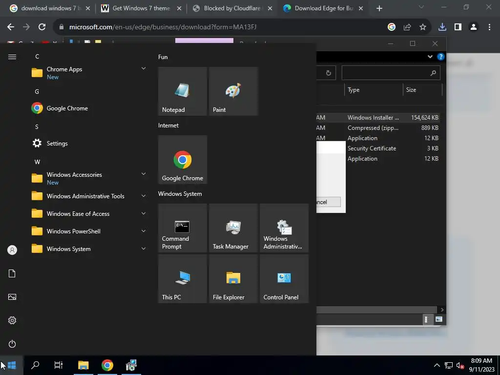
Task: Open the Paint tile
Action: tap(233, 91)
